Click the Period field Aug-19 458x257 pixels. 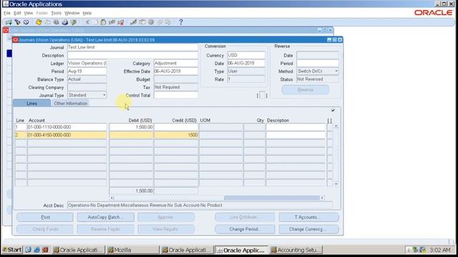click(x=87, y=71)
